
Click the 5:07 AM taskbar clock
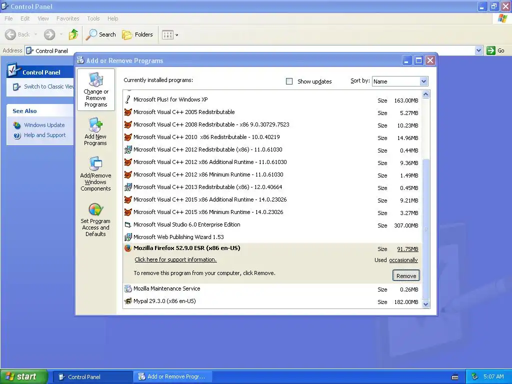click(493, 376)
